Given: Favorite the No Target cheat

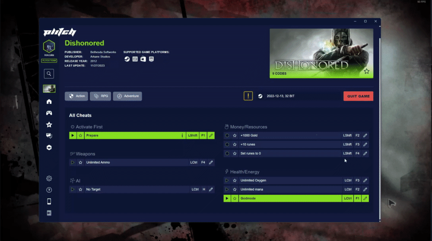Looking at the screenshot, I should point(80,190).
